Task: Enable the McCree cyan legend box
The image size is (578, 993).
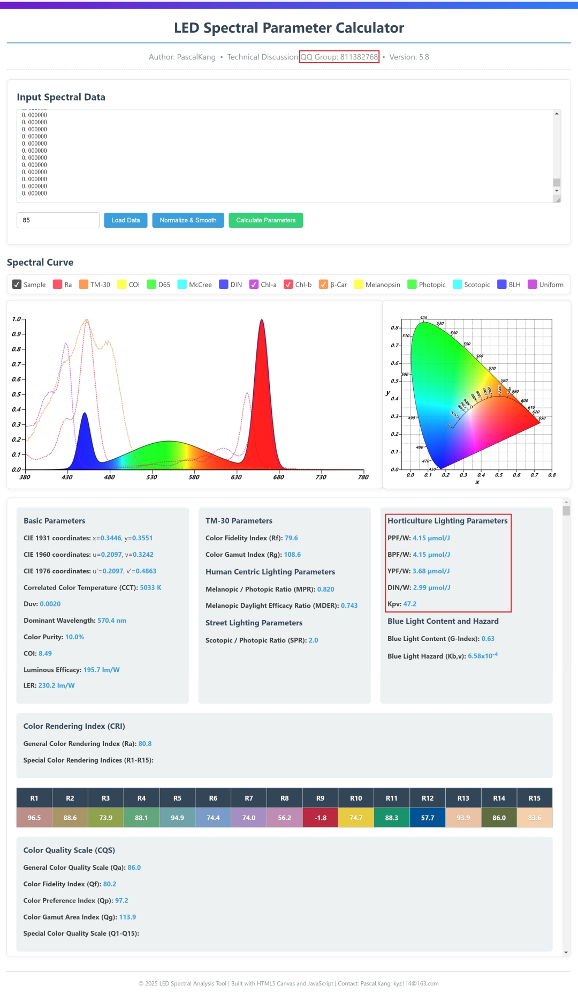Action: 182,284
